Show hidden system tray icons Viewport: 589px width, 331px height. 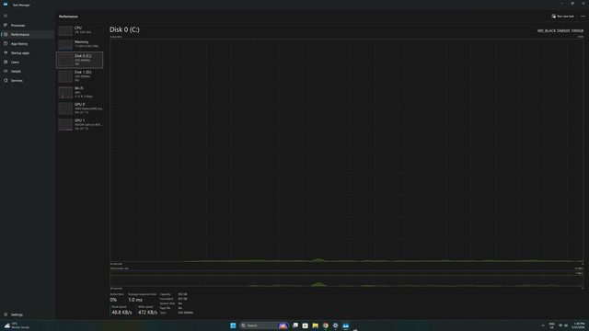click(x=543, y=325)
